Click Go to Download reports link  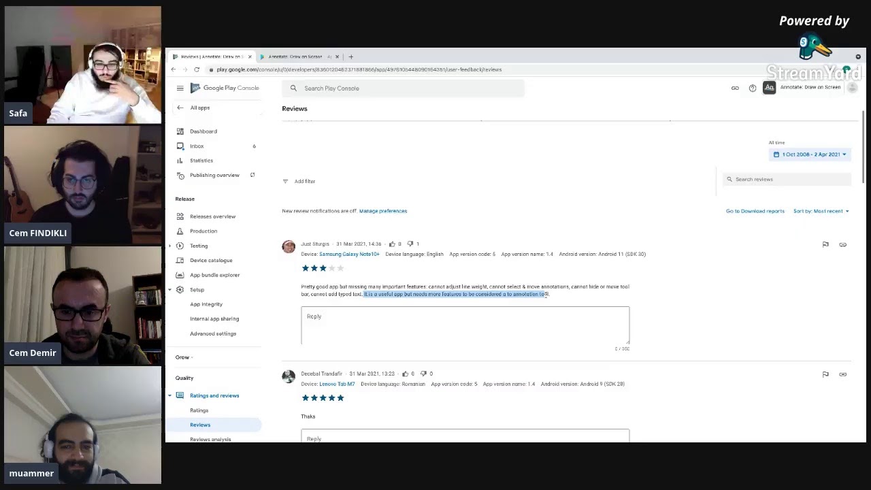click(755, 211)
